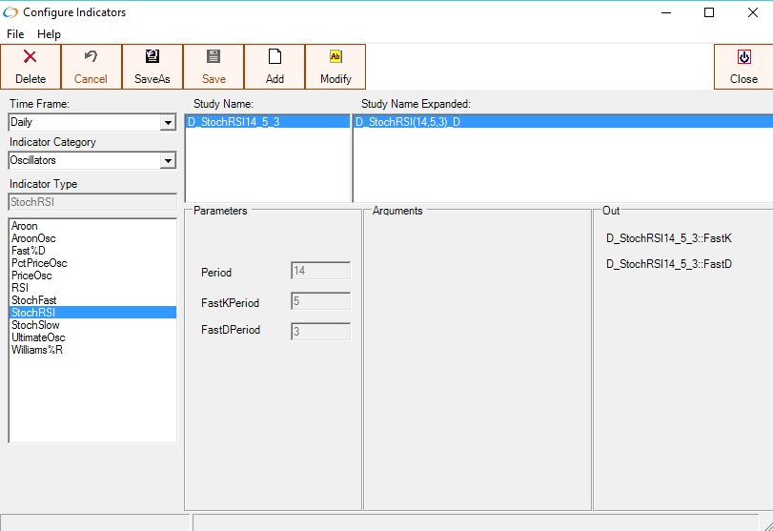
Task: Select UltimateOsc in the indicator list
Action: coord(37,337)
